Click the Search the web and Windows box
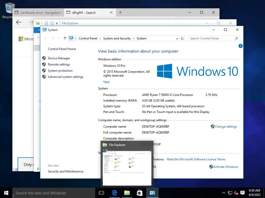The height and width of the screenshot is (198, 265). click(54, 193)
